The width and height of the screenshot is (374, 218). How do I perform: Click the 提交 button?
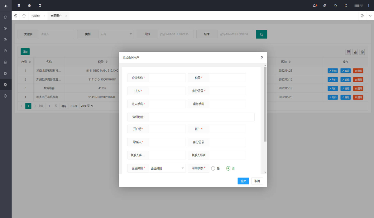(x=243, y=181)
